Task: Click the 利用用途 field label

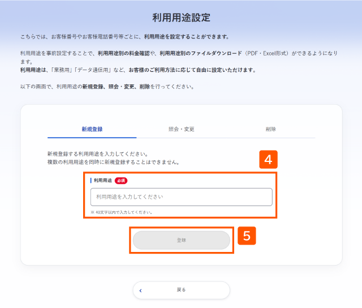Action: click(x=103, y=181)
